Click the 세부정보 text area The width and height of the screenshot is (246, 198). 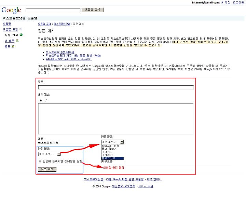pos(115,119)
